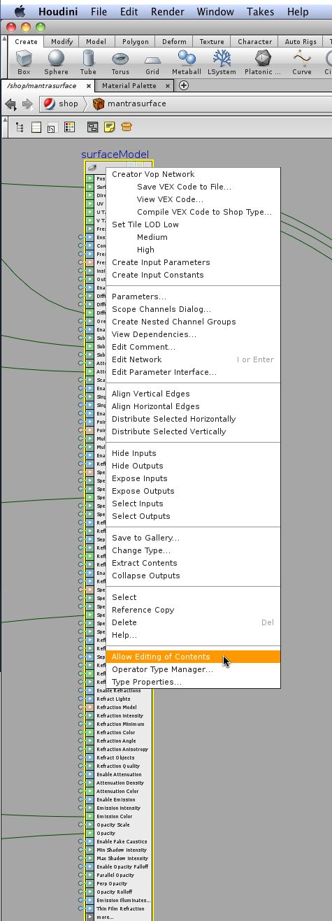Choose Edit Parameter Interface...
The height and width of the screenshot is (921, 332).
point(193,372)
